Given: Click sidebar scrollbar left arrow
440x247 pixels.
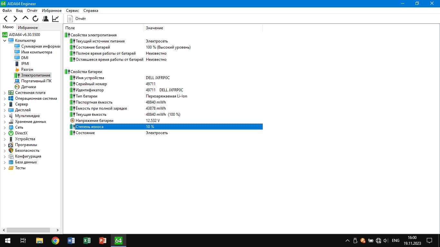Looking at the screenshot, I should pyautogui.click(x=4, y=230).
